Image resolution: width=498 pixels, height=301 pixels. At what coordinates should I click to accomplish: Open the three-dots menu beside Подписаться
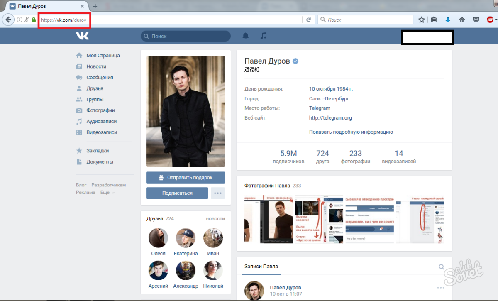tap(218, 193)
